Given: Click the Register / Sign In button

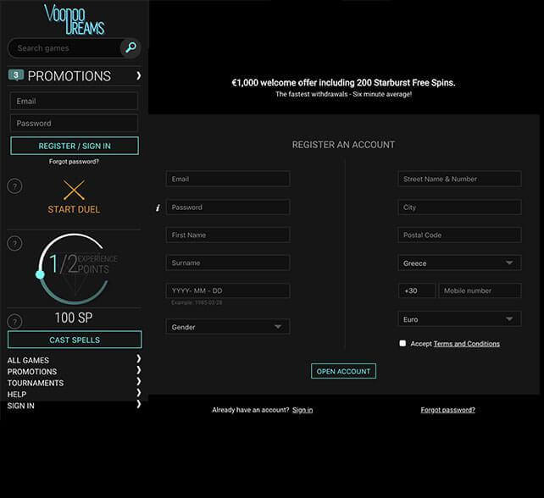Looking at the screenshot, I should click(x=75, y=146).
